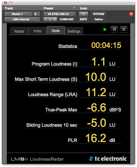Click the Loudness Range value 11.2

pos(96,92)
